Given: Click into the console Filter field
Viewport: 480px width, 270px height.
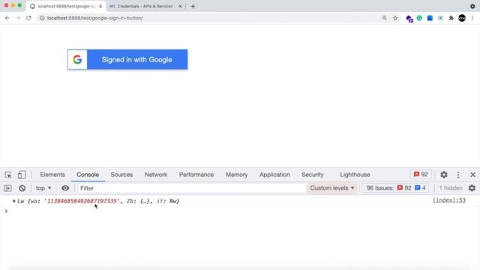Looking at the screenshot, I should 191,188.
